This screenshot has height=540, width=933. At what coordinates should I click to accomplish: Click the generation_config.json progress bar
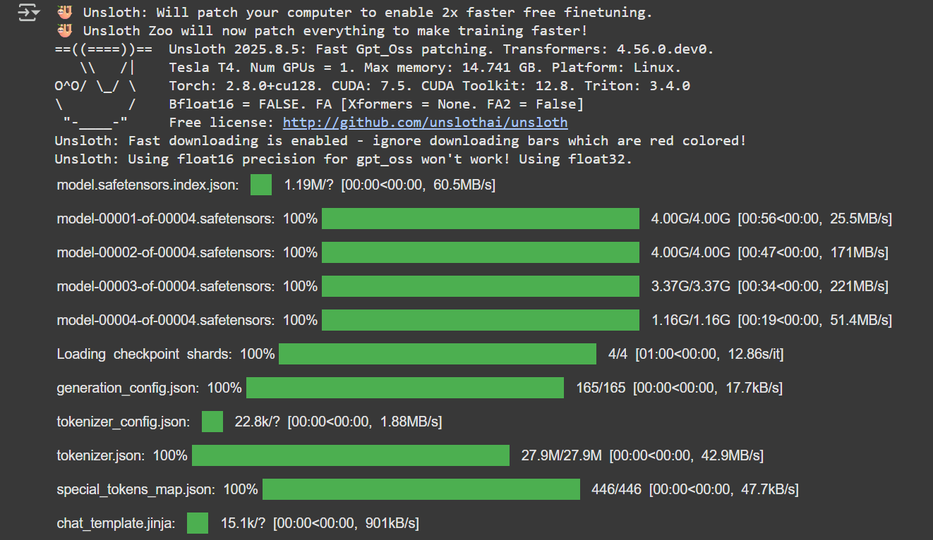(404, 388)
